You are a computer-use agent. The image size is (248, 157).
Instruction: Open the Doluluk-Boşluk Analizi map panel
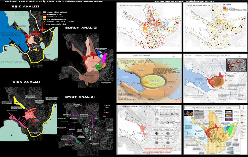pyautogui.click(x=215, y=27)
